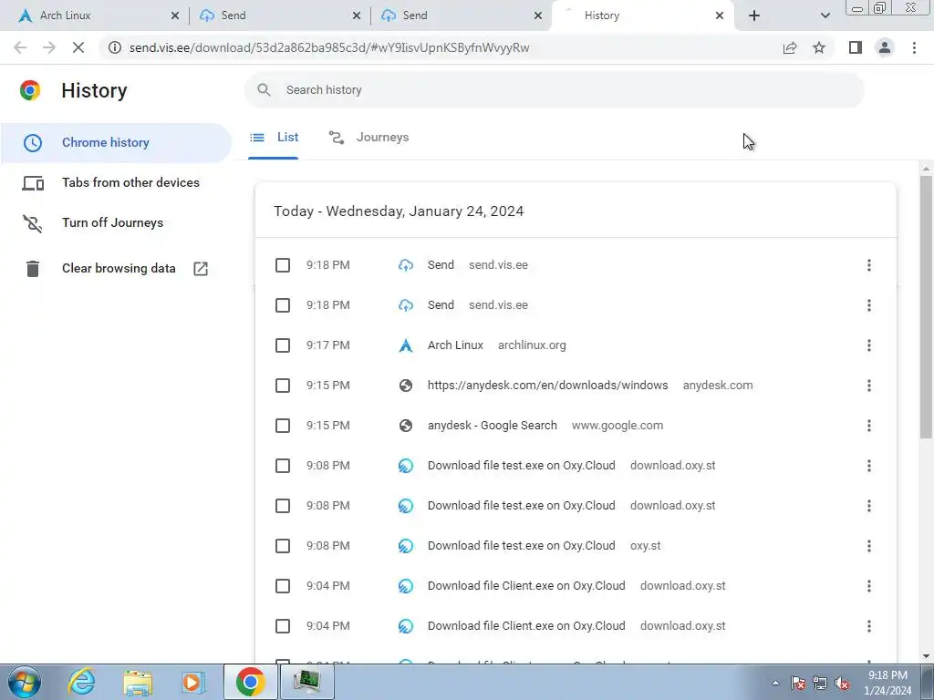
Task: Open Chrome history in sidebar
Action: point(116,143)
